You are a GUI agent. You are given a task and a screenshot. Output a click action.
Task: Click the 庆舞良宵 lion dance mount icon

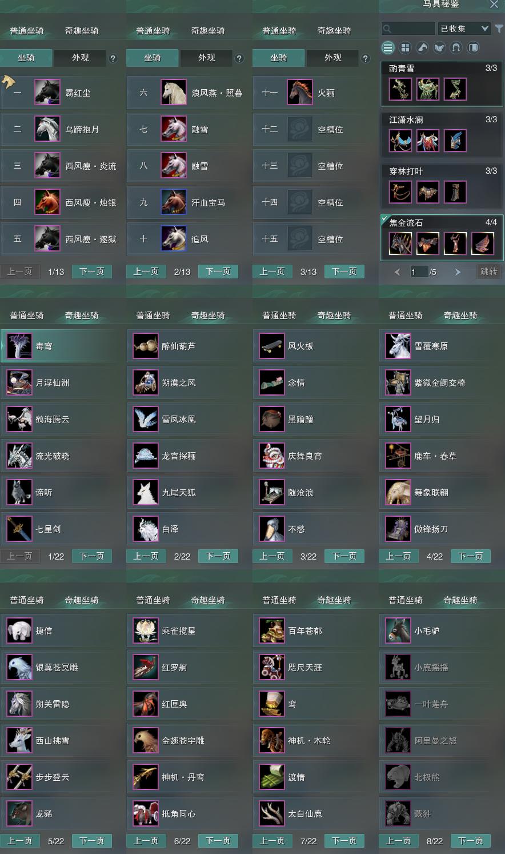tap(271, 456)
